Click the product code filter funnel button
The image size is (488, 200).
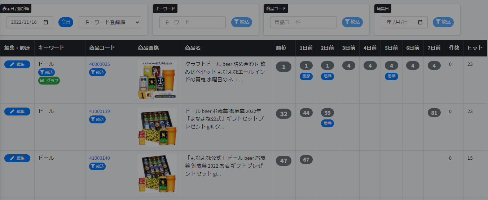click(x=352, y=22)
